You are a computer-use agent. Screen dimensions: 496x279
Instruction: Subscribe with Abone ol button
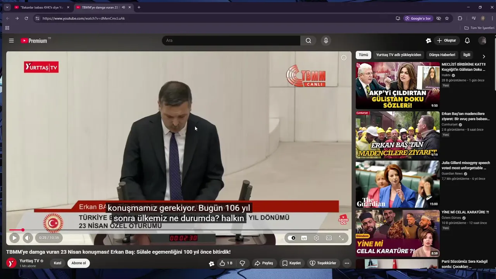tap(79, 263)
